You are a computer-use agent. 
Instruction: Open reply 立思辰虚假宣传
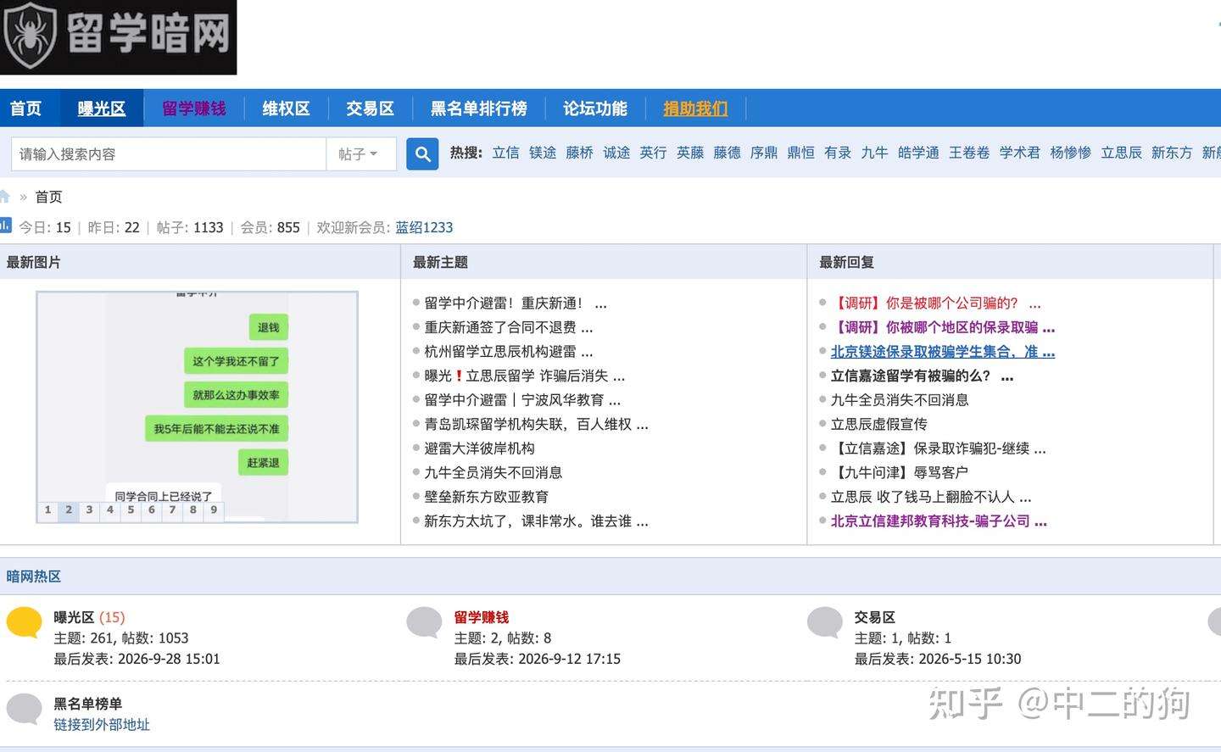click(879, 424)
